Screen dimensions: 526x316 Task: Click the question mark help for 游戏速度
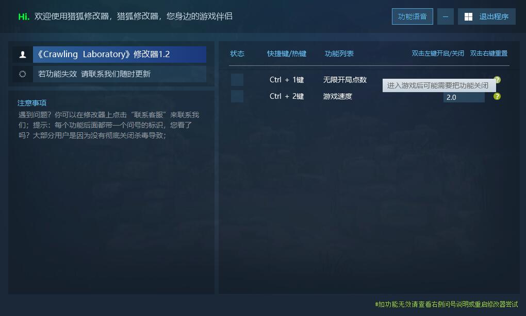pyautogui.click(x=497, y=96)
